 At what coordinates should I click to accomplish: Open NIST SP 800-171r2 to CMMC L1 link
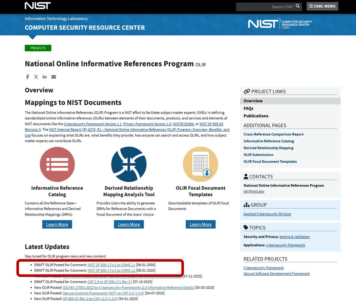tap(111, 265)
